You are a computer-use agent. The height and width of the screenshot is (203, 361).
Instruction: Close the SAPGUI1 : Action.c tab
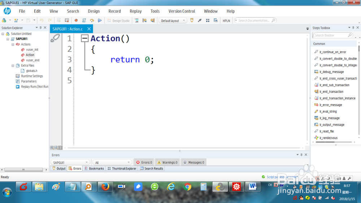pos(89,29)
